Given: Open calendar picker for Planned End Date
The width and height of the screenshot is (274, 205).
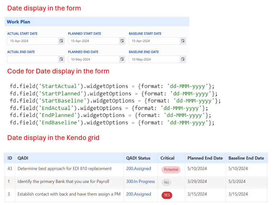Looking at the screenshot, I should pos(122,59).
